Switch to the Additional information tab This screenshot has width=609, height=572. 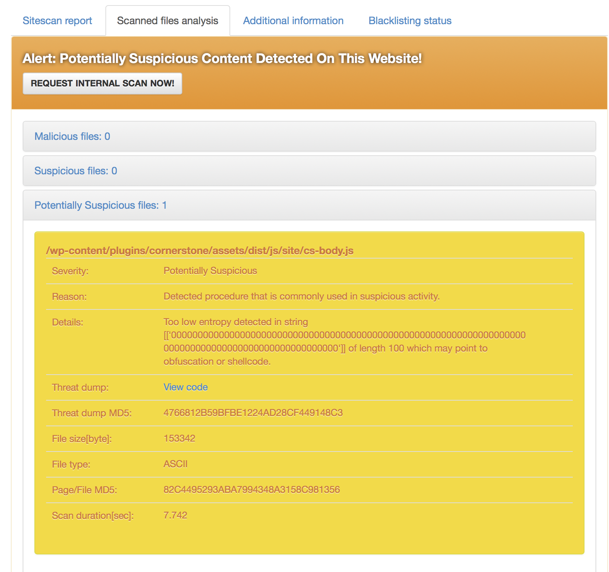pyautogui.click(x=293, y=21)
